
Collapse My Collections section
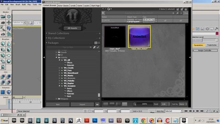[46, 38]
